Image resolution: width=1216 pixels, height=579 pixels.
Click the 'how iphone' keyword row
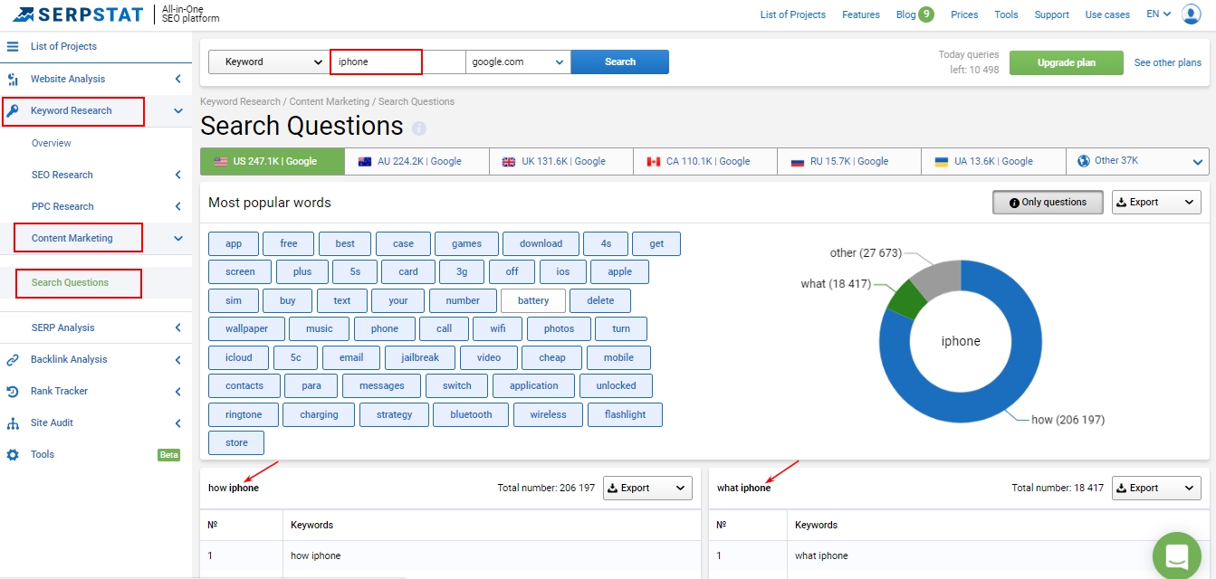tap(450, 555)
